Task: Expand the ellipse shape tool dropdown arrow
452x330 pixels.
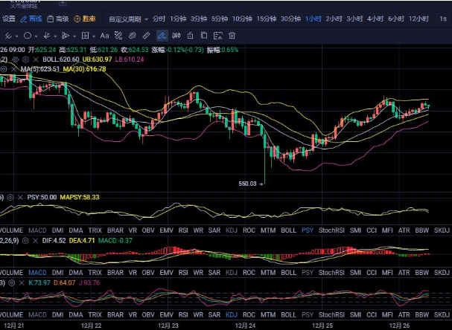Action: pos(36,35)
